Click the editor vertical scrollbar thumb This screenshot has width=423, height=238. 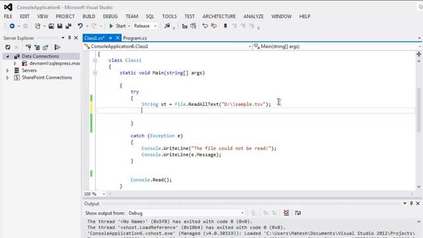(x=418, y=110)
